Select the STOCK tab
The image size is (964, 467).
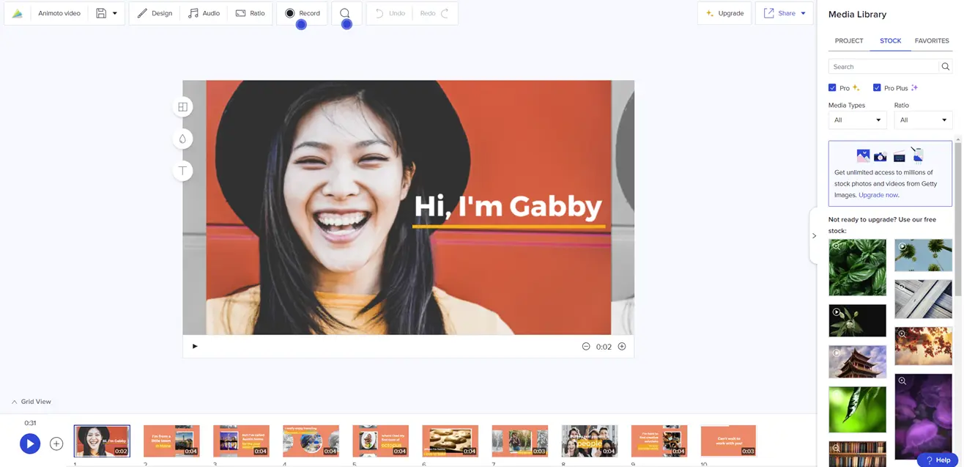tap(891, 41)
